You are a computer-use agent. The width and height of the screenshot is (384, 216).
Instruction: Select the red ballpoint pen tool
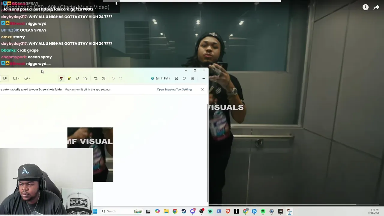tap(61, 78)
